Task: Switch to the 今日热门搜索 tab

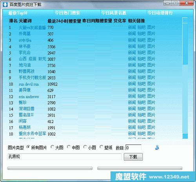Action: click(x=67, y=13)
